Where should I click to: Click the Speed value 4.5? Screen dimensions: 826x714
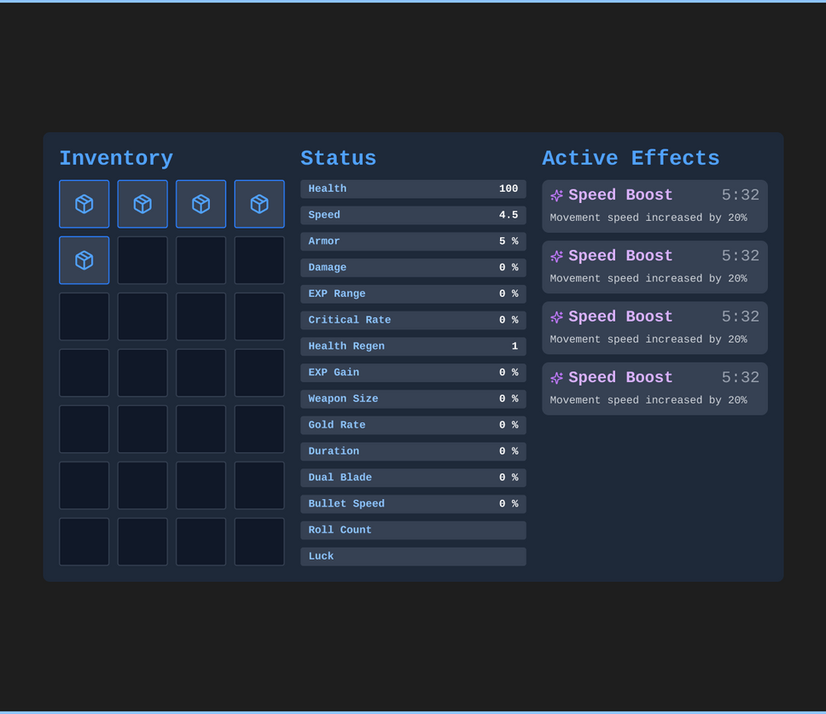click(509, 215)
